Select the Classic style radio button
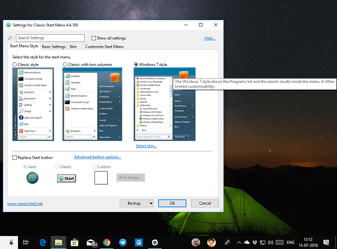The height and width of the screenshot is (249, 337). [x=15, y=64]
